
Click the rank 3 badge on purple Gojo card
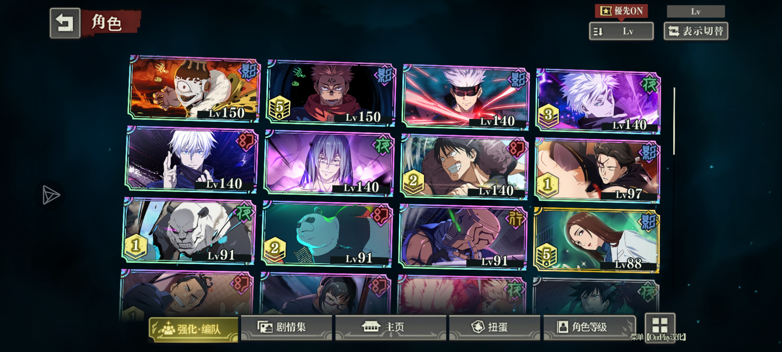548,115
